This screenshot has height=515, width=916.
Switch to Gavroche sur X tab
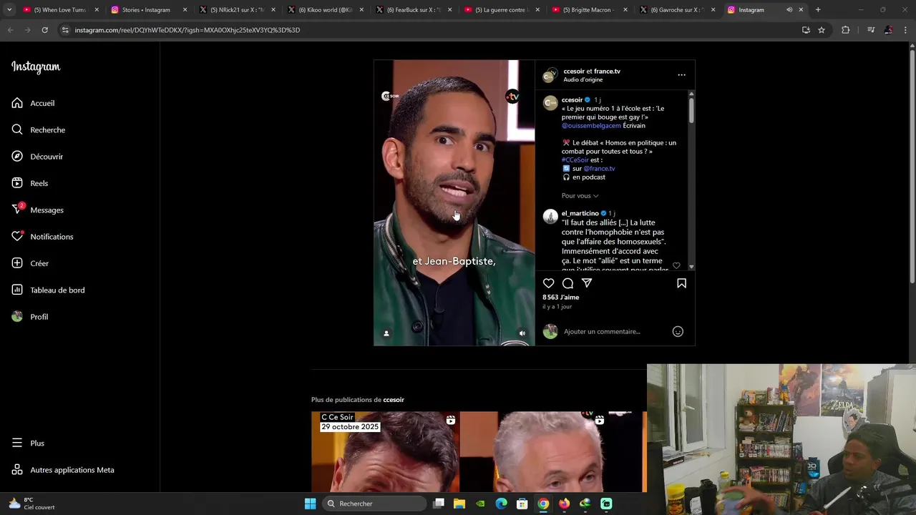click(x=676, y=10)
